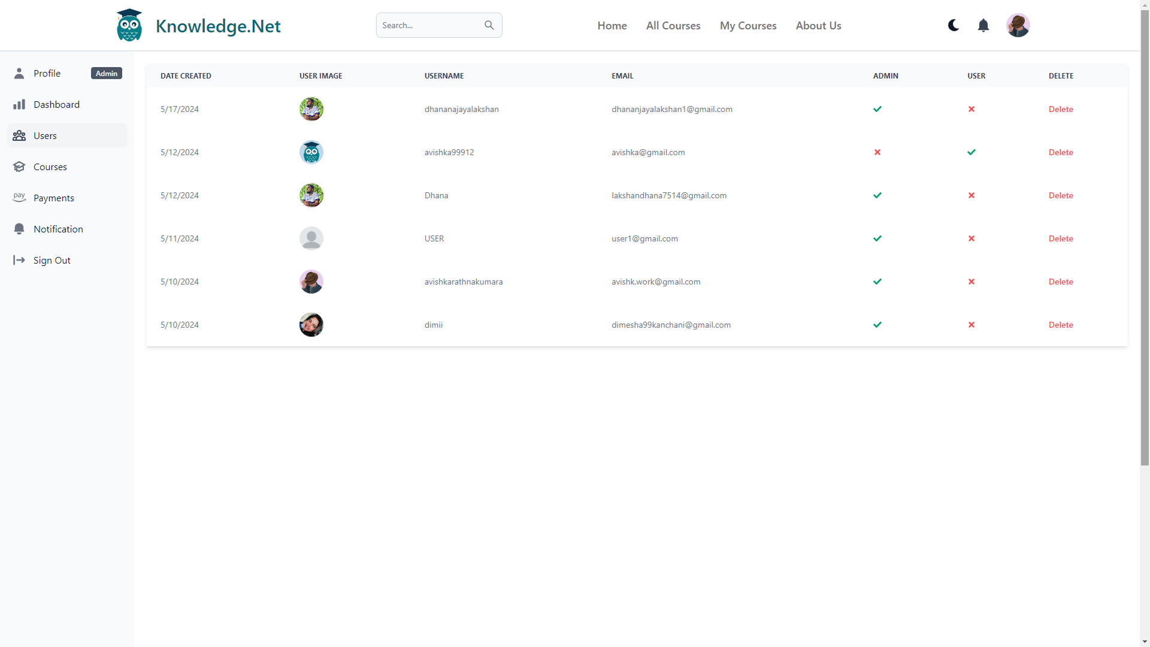Toggle dark mode with the moon icon

click(953, 25)
